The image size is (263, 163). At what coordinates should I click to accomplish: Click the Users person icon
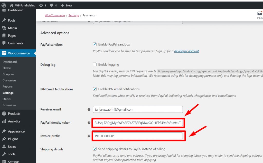(x=4, y=147)
